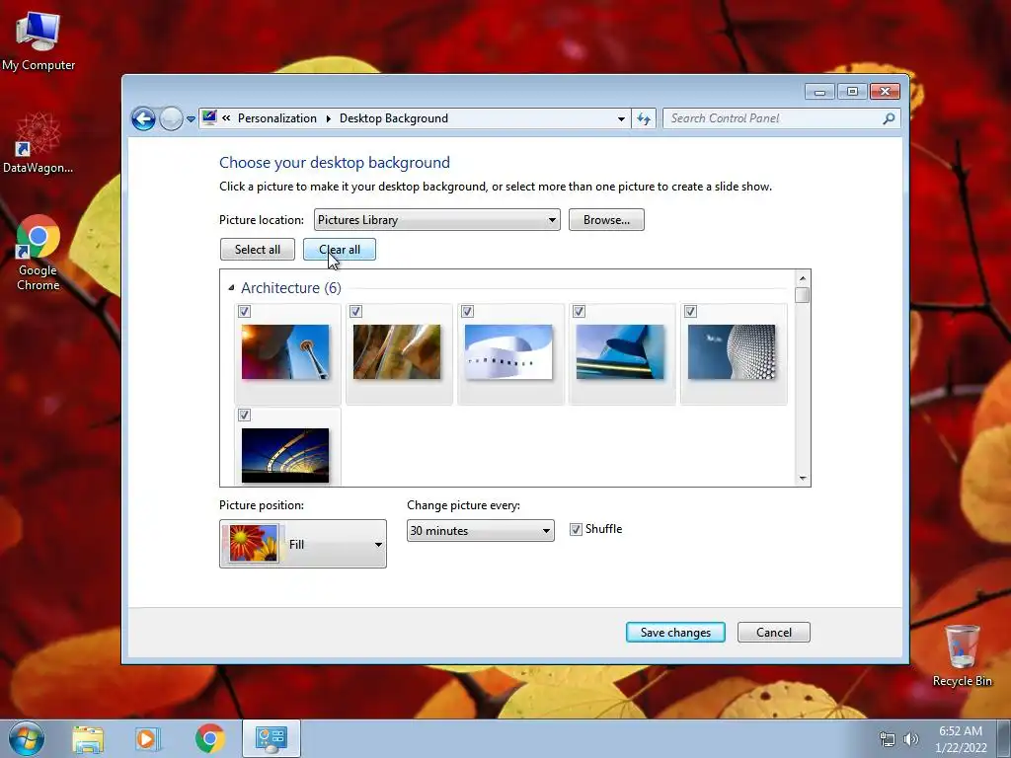Uncheck the second architecture picture checkbox
Screen dimensions: 1011x758
355,312
